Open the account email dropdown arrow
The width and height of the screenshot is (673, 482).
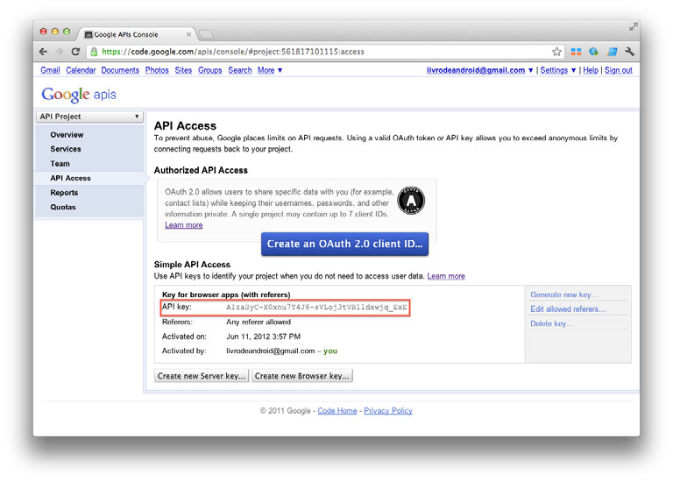[x=530, y=70]
